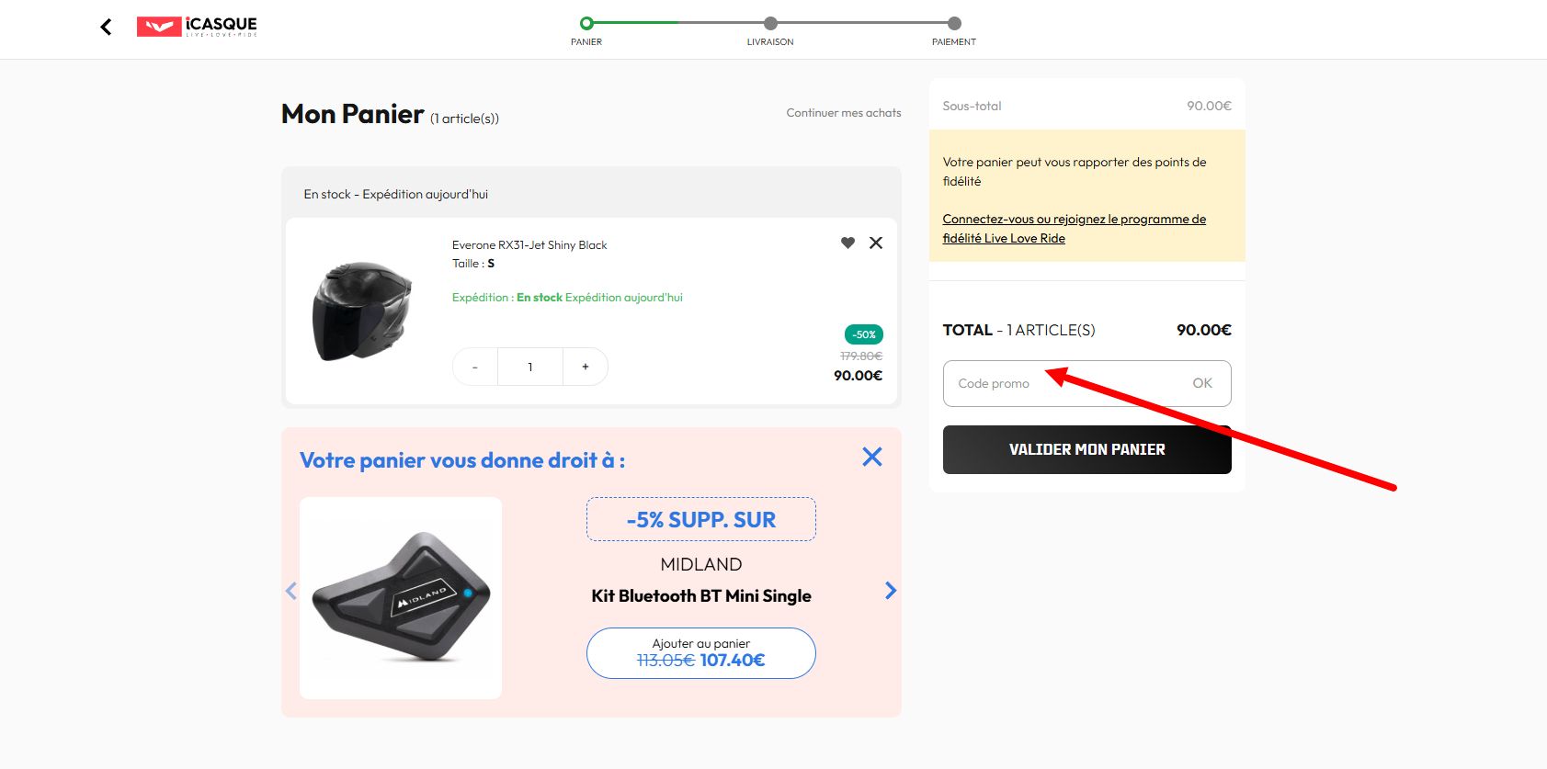
Task: Apply promo code with OK button
Action: point(1202,383)
